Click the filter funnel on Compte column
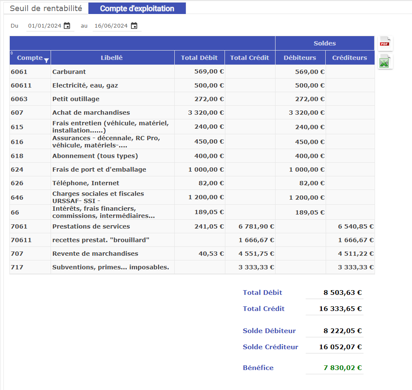The image size is (412, 390). click(46, 60)
